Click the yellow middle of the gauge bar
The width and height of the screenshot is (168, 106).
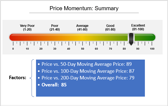coord(82,37)
